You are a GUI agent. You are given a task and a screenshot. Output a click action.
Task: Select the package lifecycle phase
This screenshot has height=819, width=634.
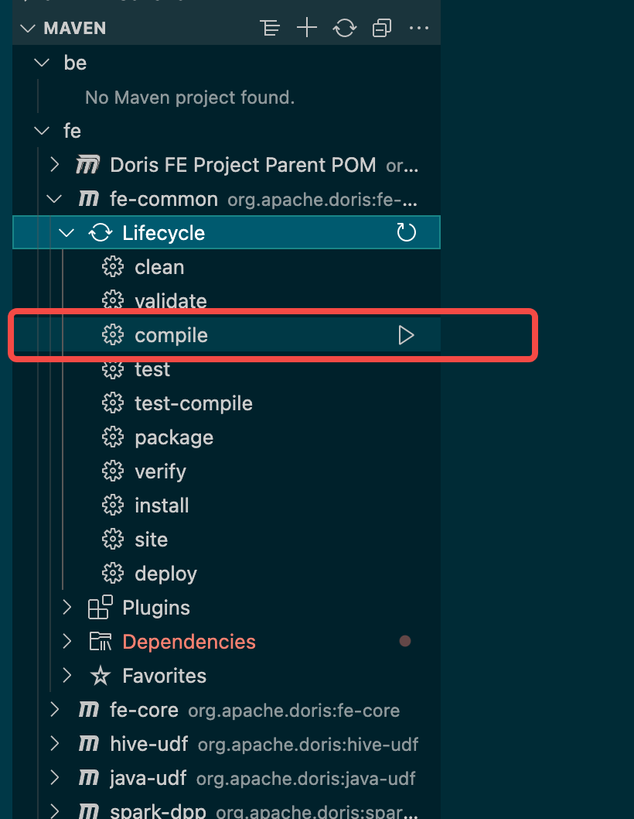173,437
